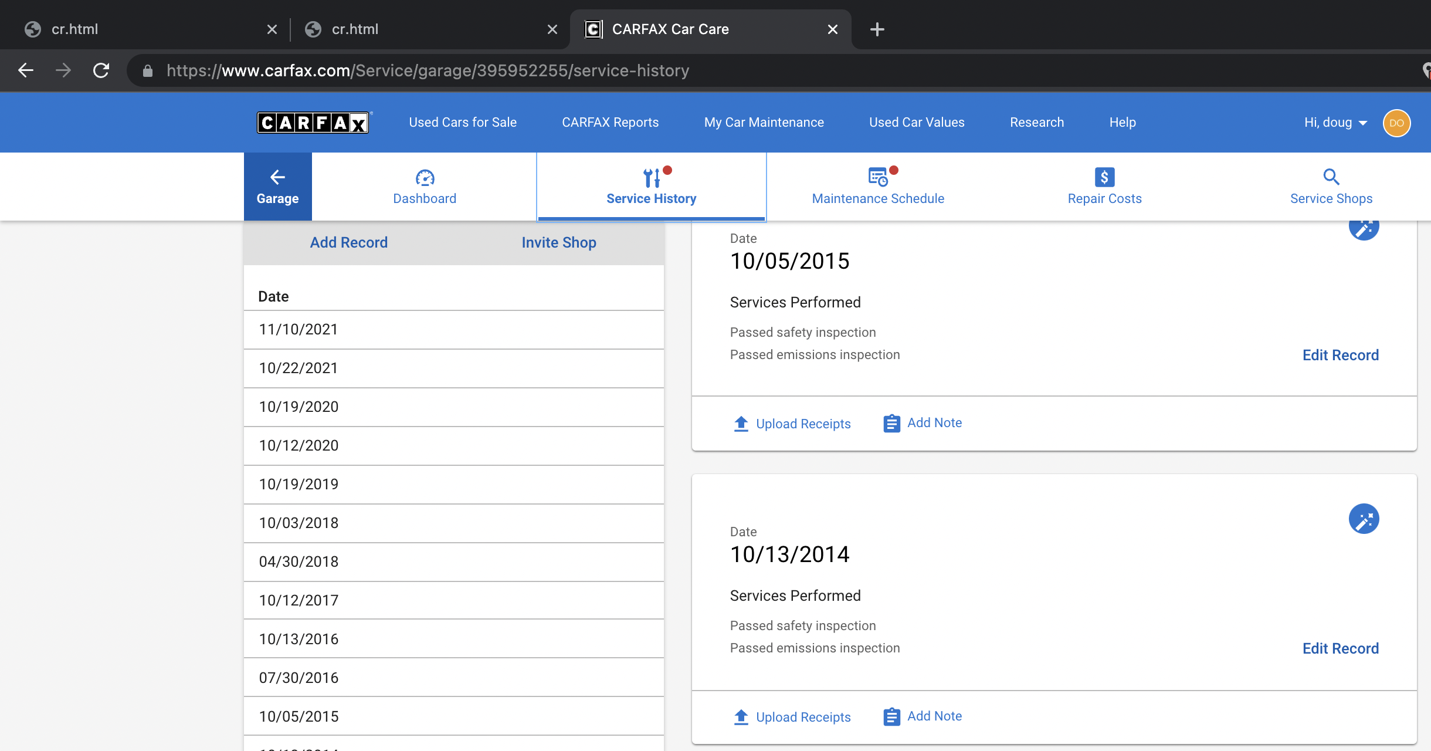Select the 10/12/2017 date row

(454, 600)
